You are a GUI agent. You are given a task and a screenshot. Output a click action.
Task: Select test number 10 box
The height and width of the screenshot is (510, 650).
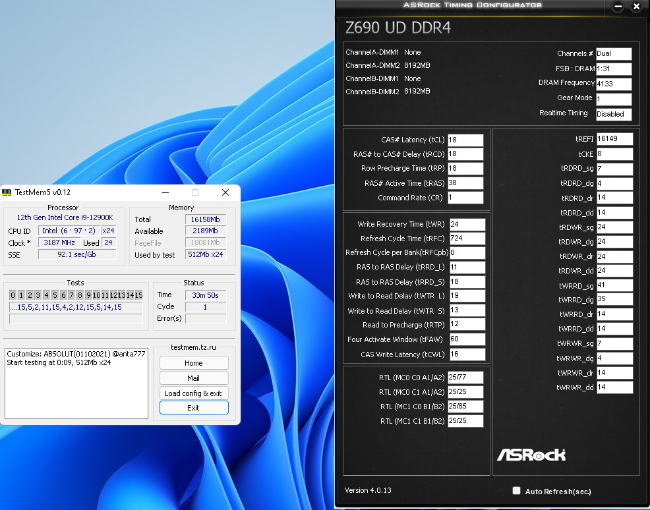tap(97, 295)
